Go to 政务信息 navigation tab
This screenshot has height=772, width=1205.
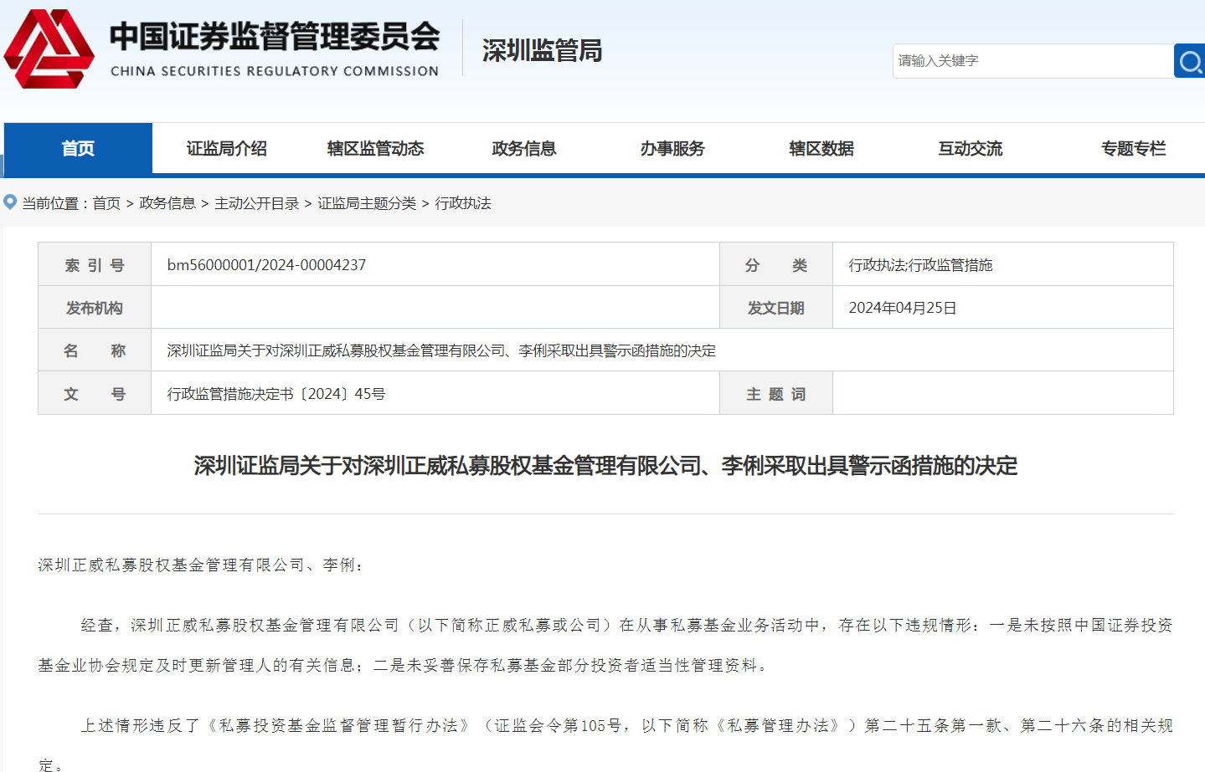click(x=524, y=149)
